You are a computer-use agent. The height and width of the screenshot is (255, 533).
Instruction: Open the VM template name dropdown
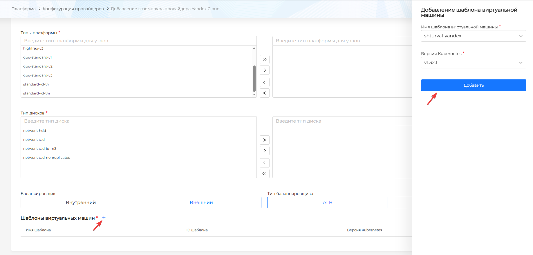point(473,36)
